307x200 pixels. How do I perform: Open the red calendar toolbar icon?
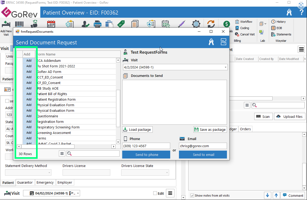(51, 24)
